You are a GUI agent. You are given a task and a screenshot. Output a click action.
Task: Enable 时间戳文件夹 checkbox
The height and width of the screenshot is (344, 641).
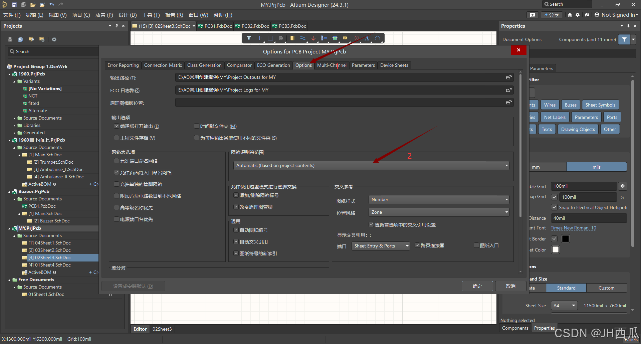coord(197,126)
